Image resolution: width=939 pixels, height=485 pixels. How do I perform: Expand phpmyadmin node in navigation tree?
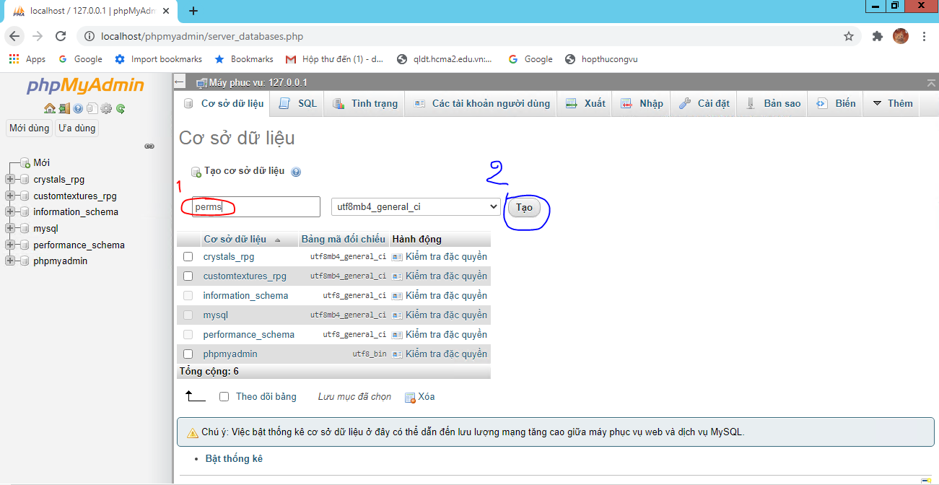click(x=10, y=261)
